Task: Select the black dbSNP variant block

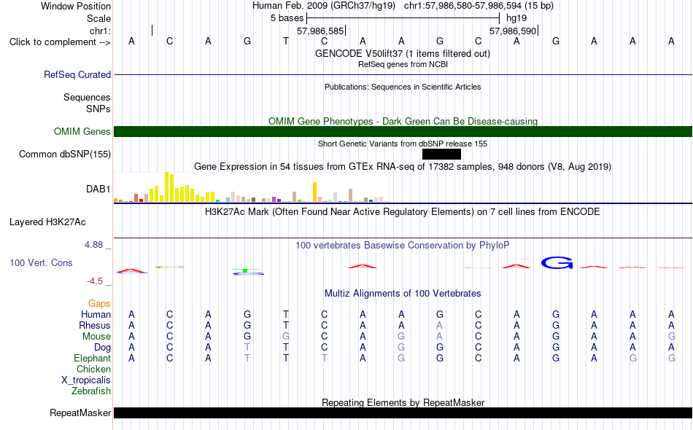Action: coord(441,154)
